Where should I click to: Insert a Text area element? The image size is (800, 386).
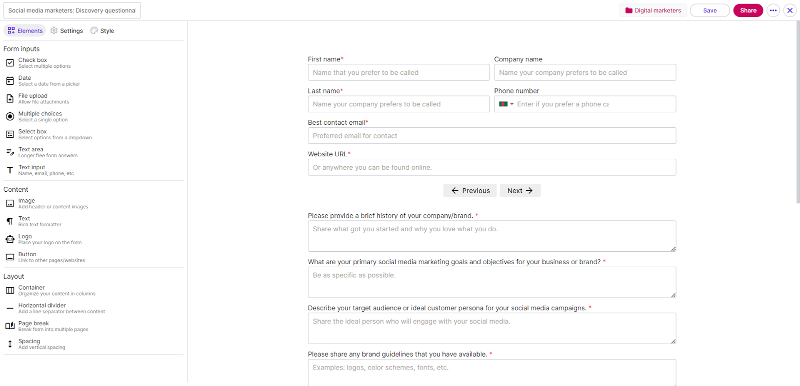(30, 152)
